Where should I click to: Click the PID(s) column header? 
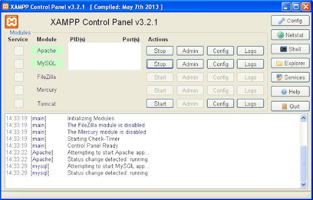(x=78, y=40)
